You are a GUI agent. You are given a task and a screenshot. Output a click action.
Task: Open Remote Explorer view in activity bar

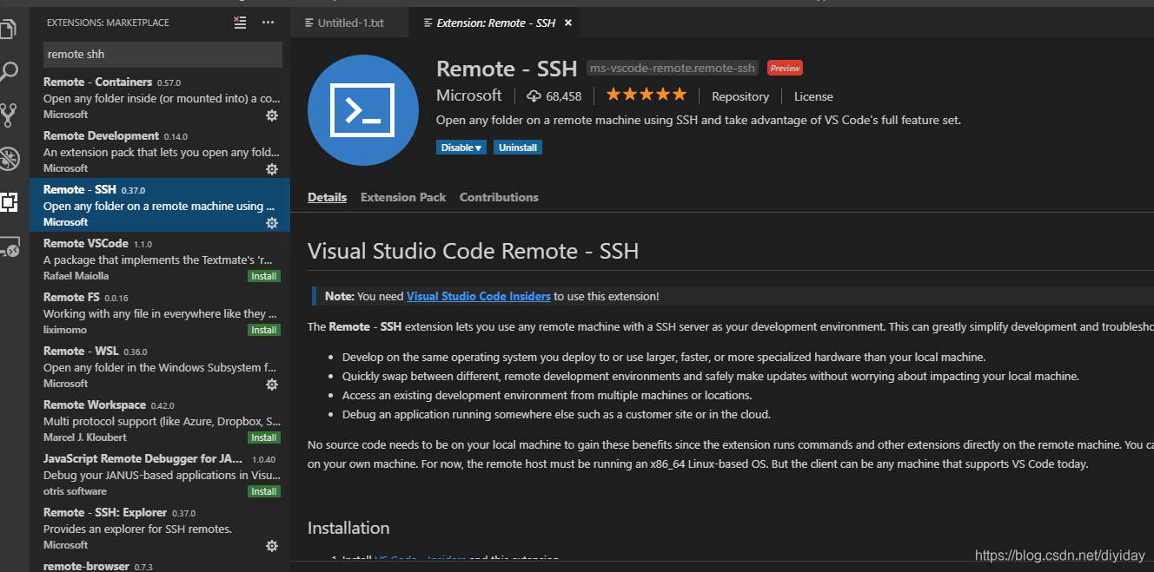pyautogui.click(x=8, y=248)
